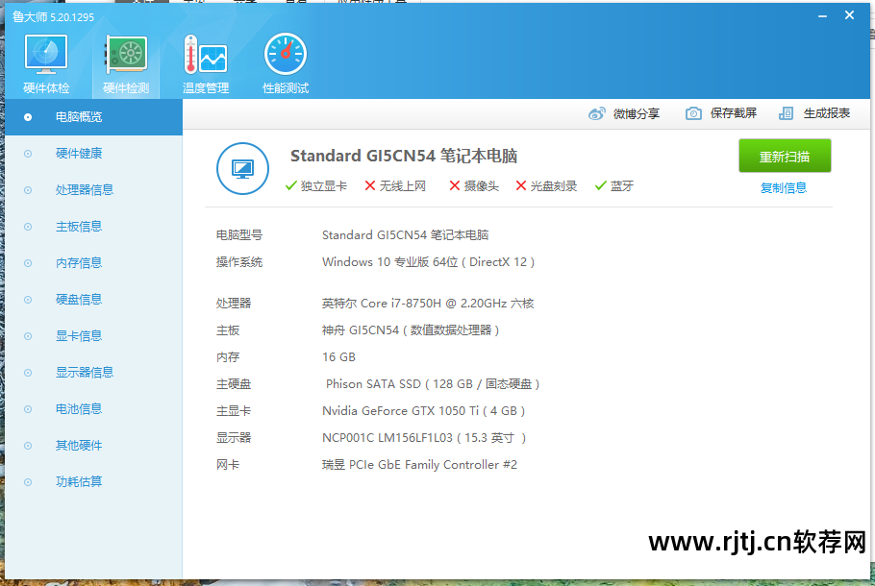875x586 pixels.
Task: Click the report icon for 生成报表
Action: (786, 113)
